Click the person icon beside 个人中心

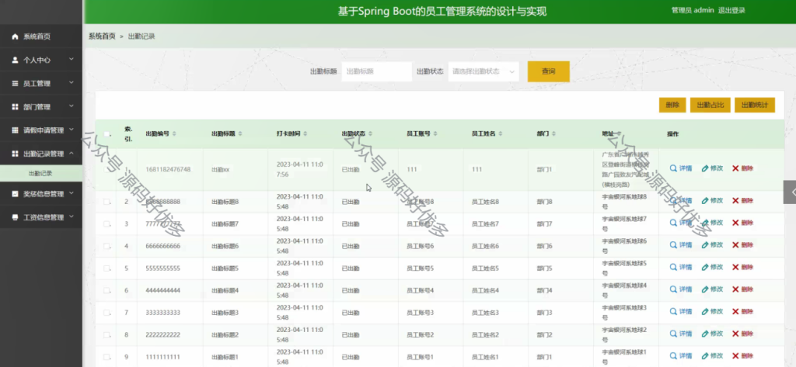coord(15,60)
